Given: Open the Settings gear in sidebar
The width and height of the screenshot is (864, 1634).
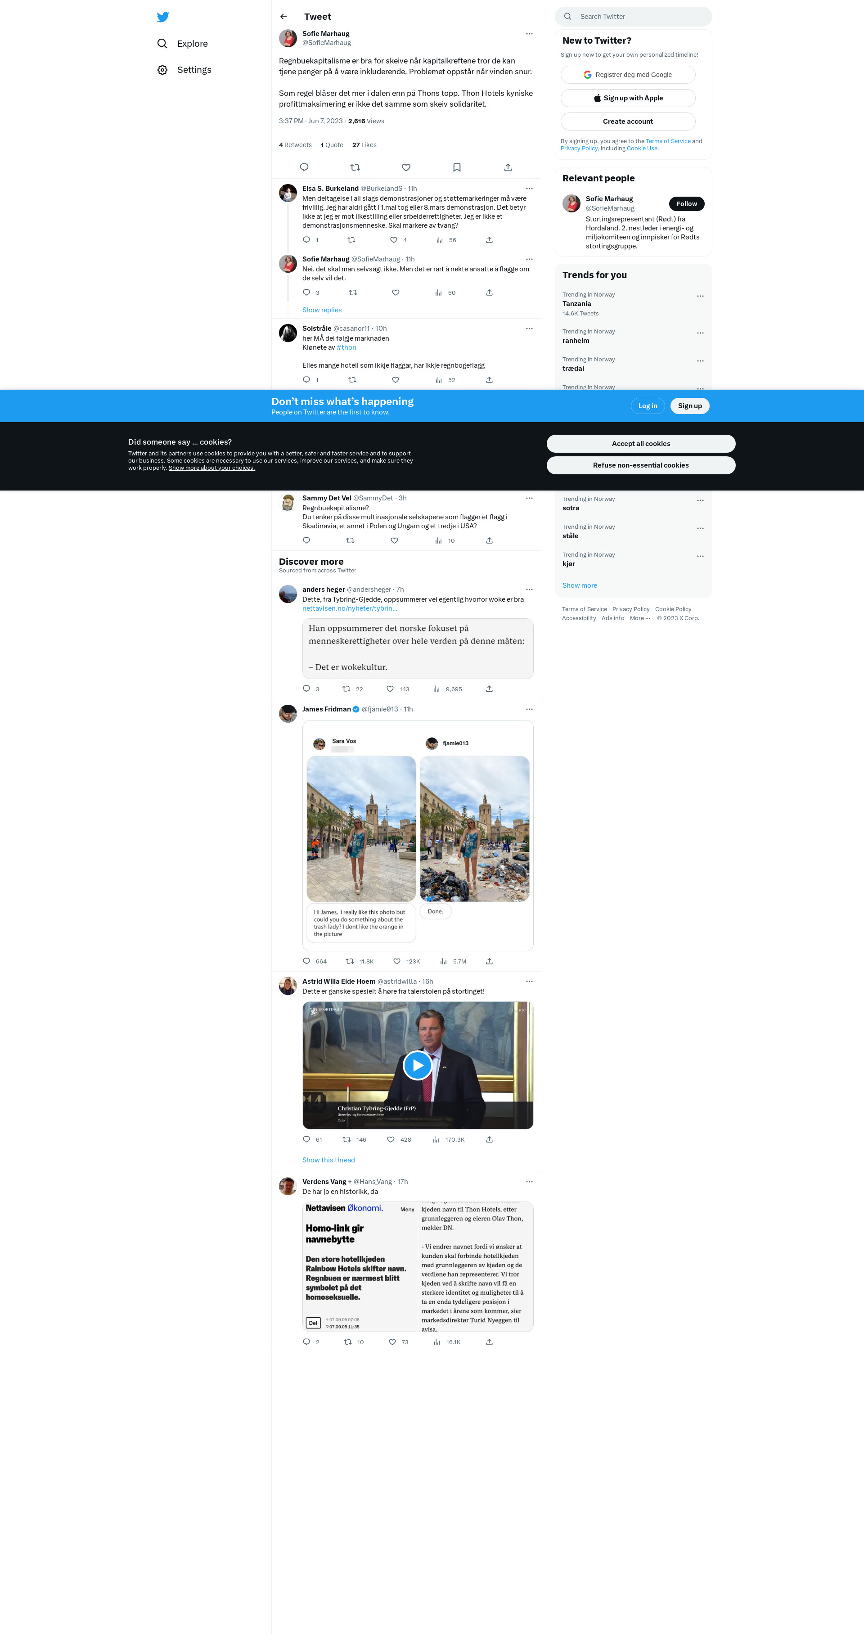Looking at the screenshot, I should click(x=163, y=70).
